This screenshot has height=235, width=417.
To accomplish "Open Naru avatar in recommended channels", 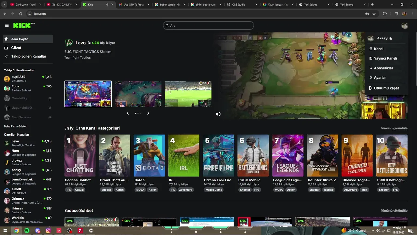I will coord(7,153).
